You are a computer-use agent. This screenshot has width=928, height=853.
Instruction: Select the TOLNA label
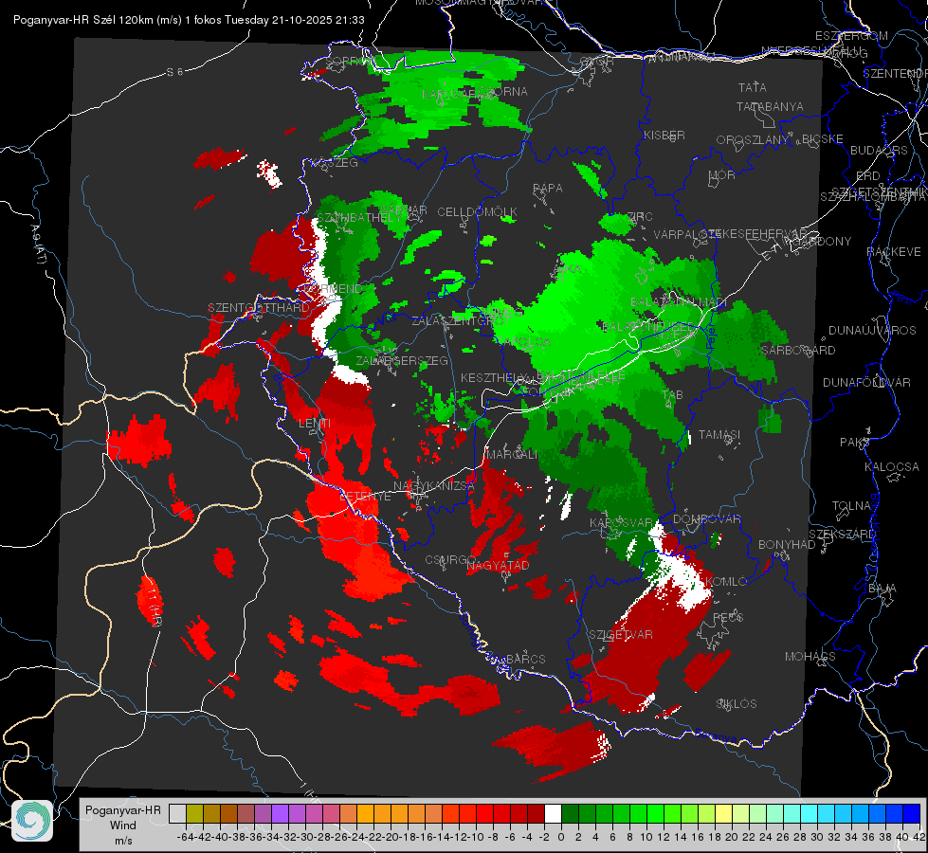coord(851,506)
